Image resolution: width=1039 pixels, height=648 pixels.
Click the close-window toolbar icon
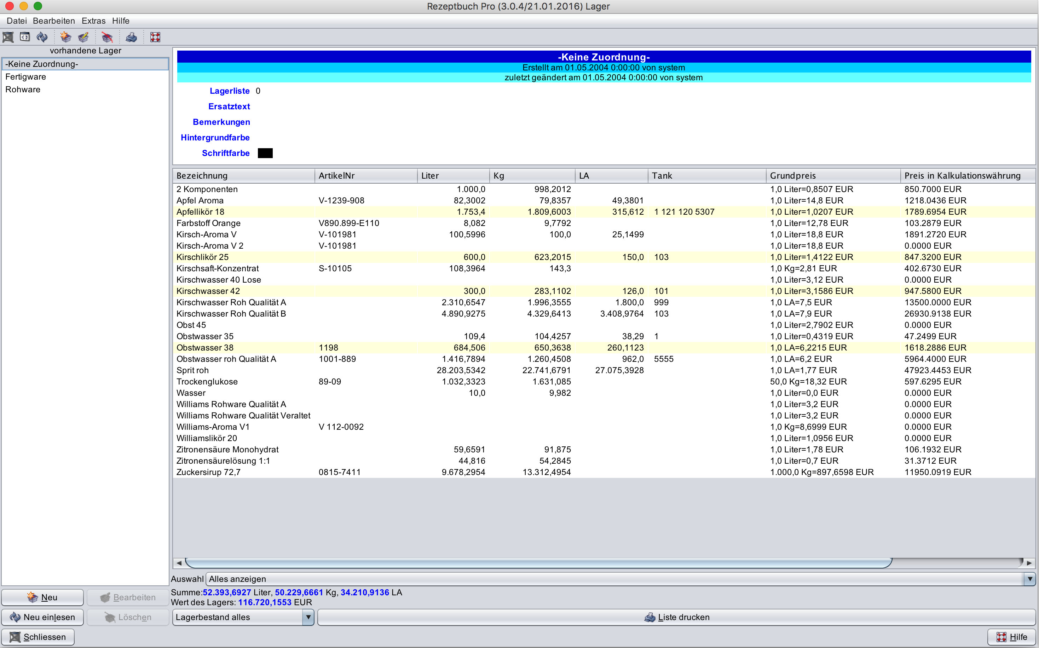(x=8, y=37)
